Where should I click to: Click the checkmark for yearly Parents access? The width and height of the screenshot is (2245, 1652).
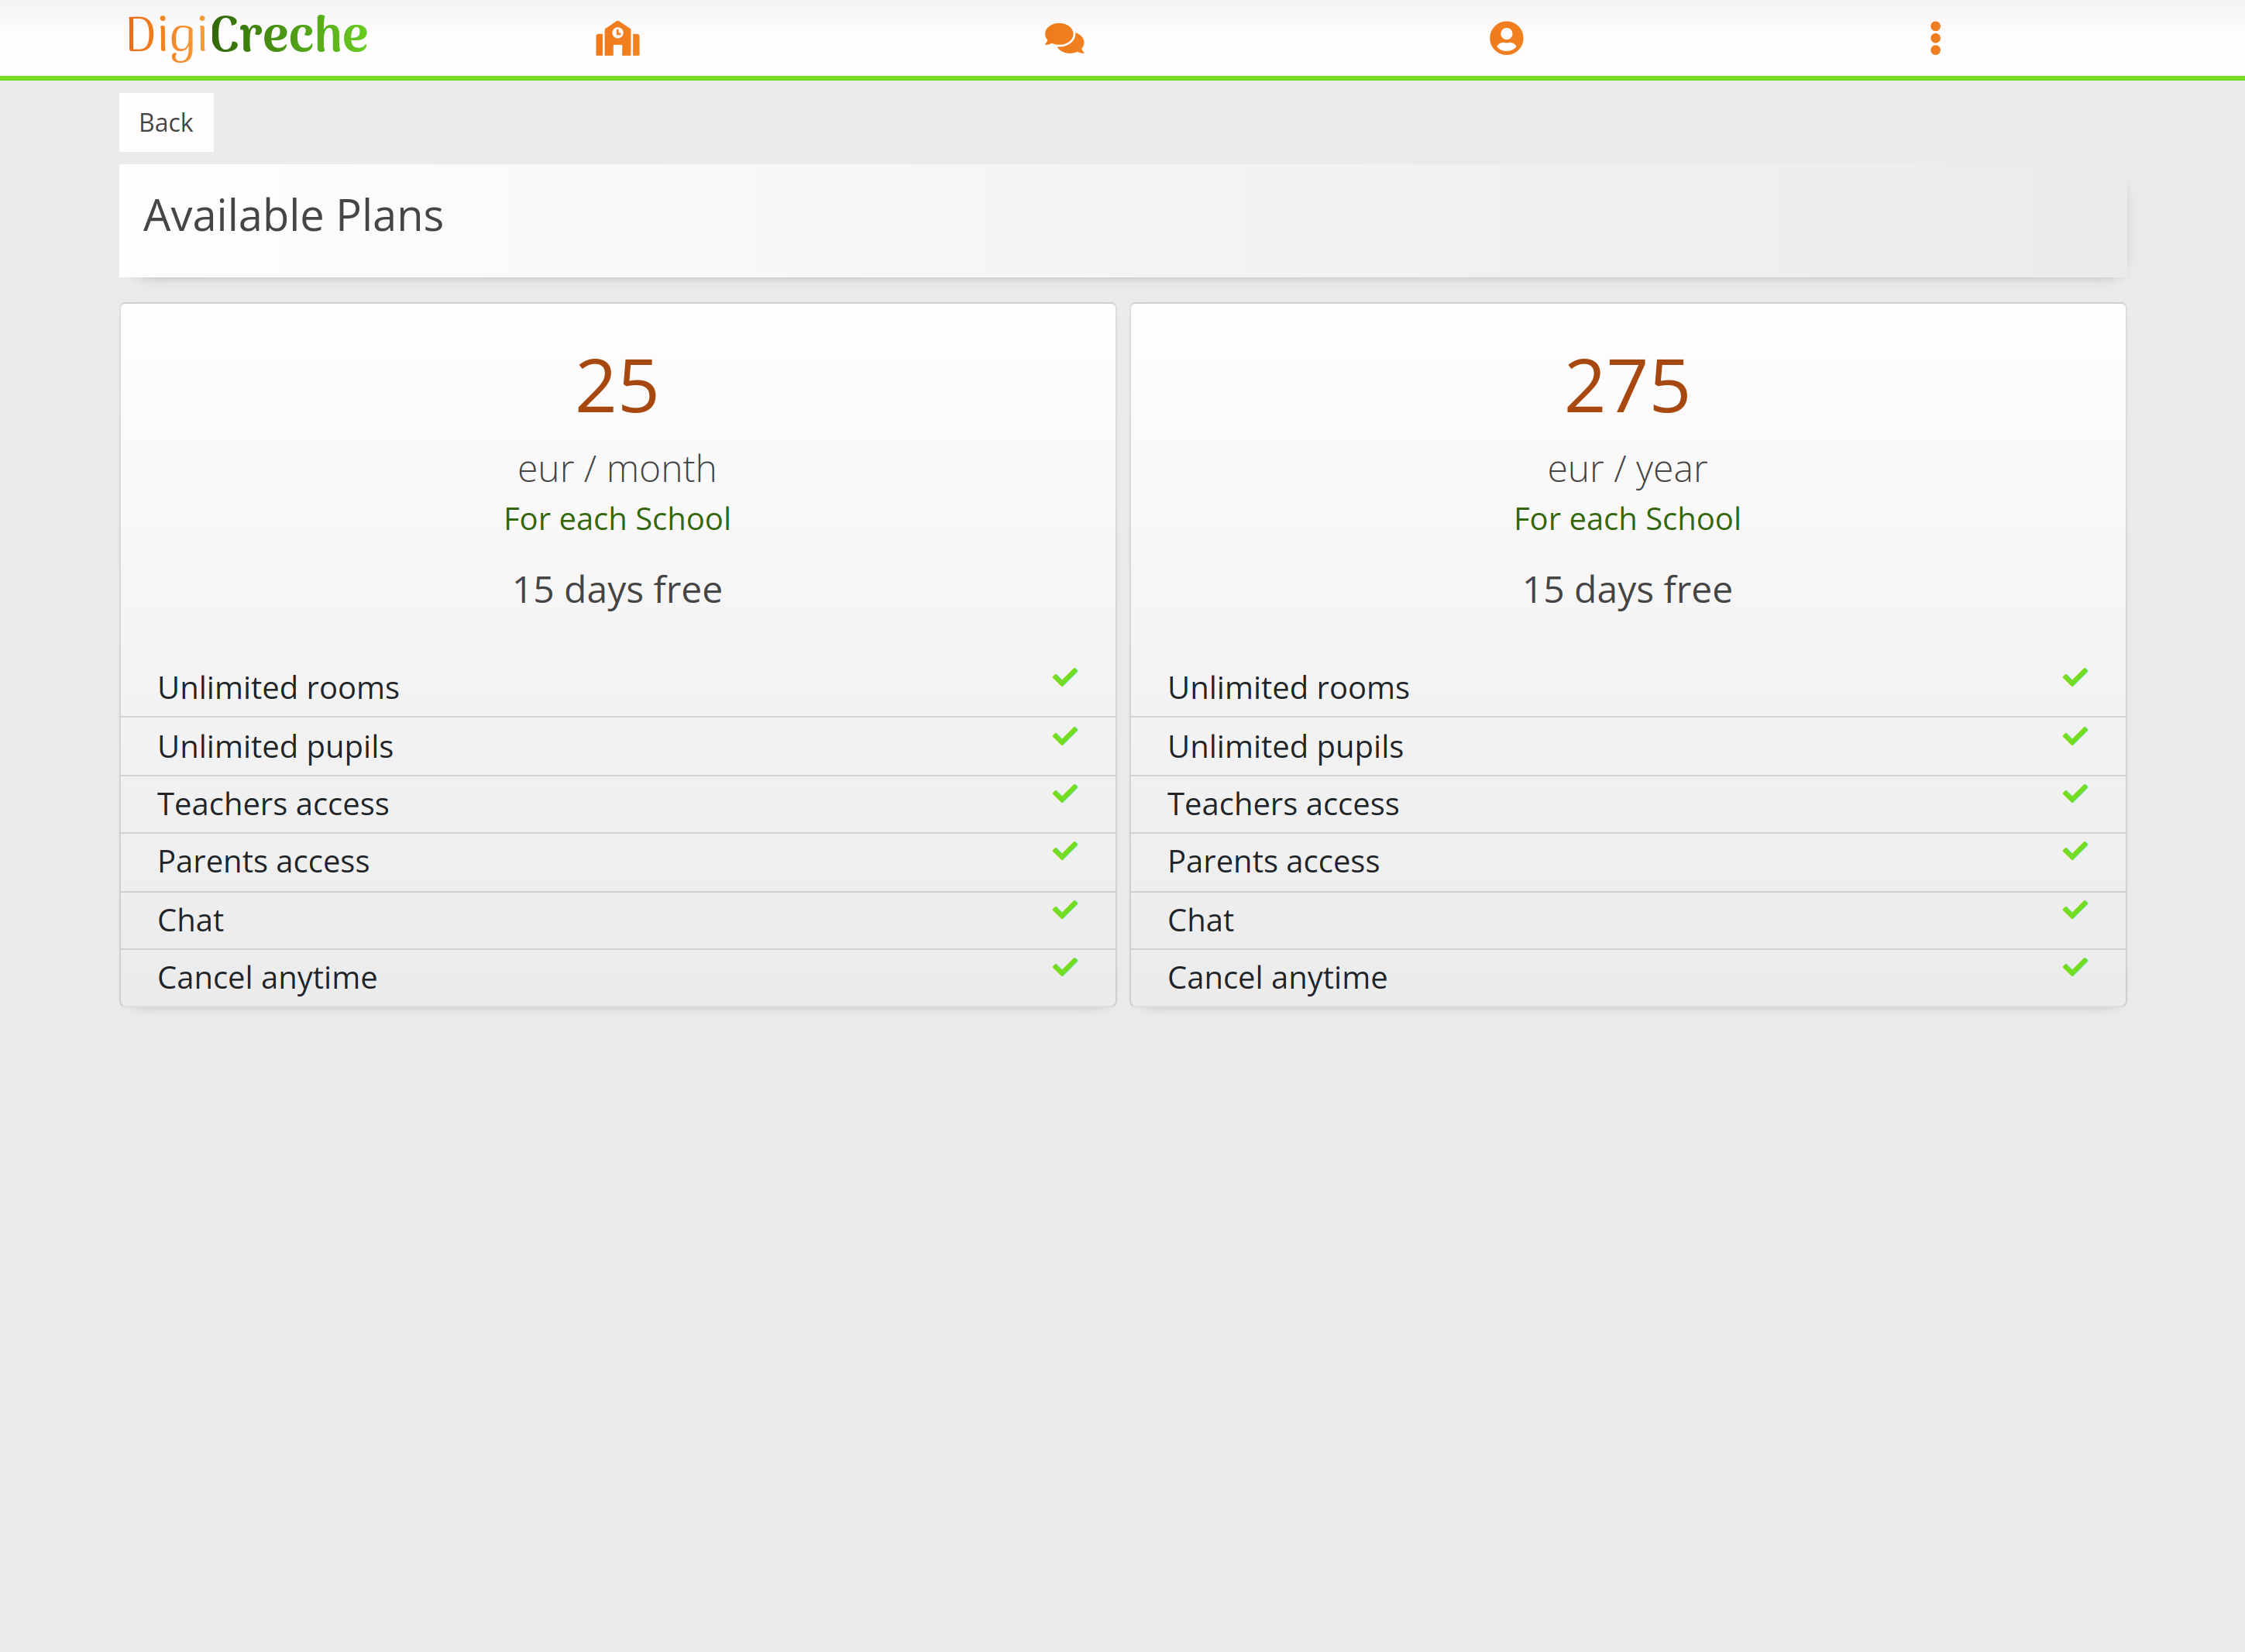(x=2075, y=850)
